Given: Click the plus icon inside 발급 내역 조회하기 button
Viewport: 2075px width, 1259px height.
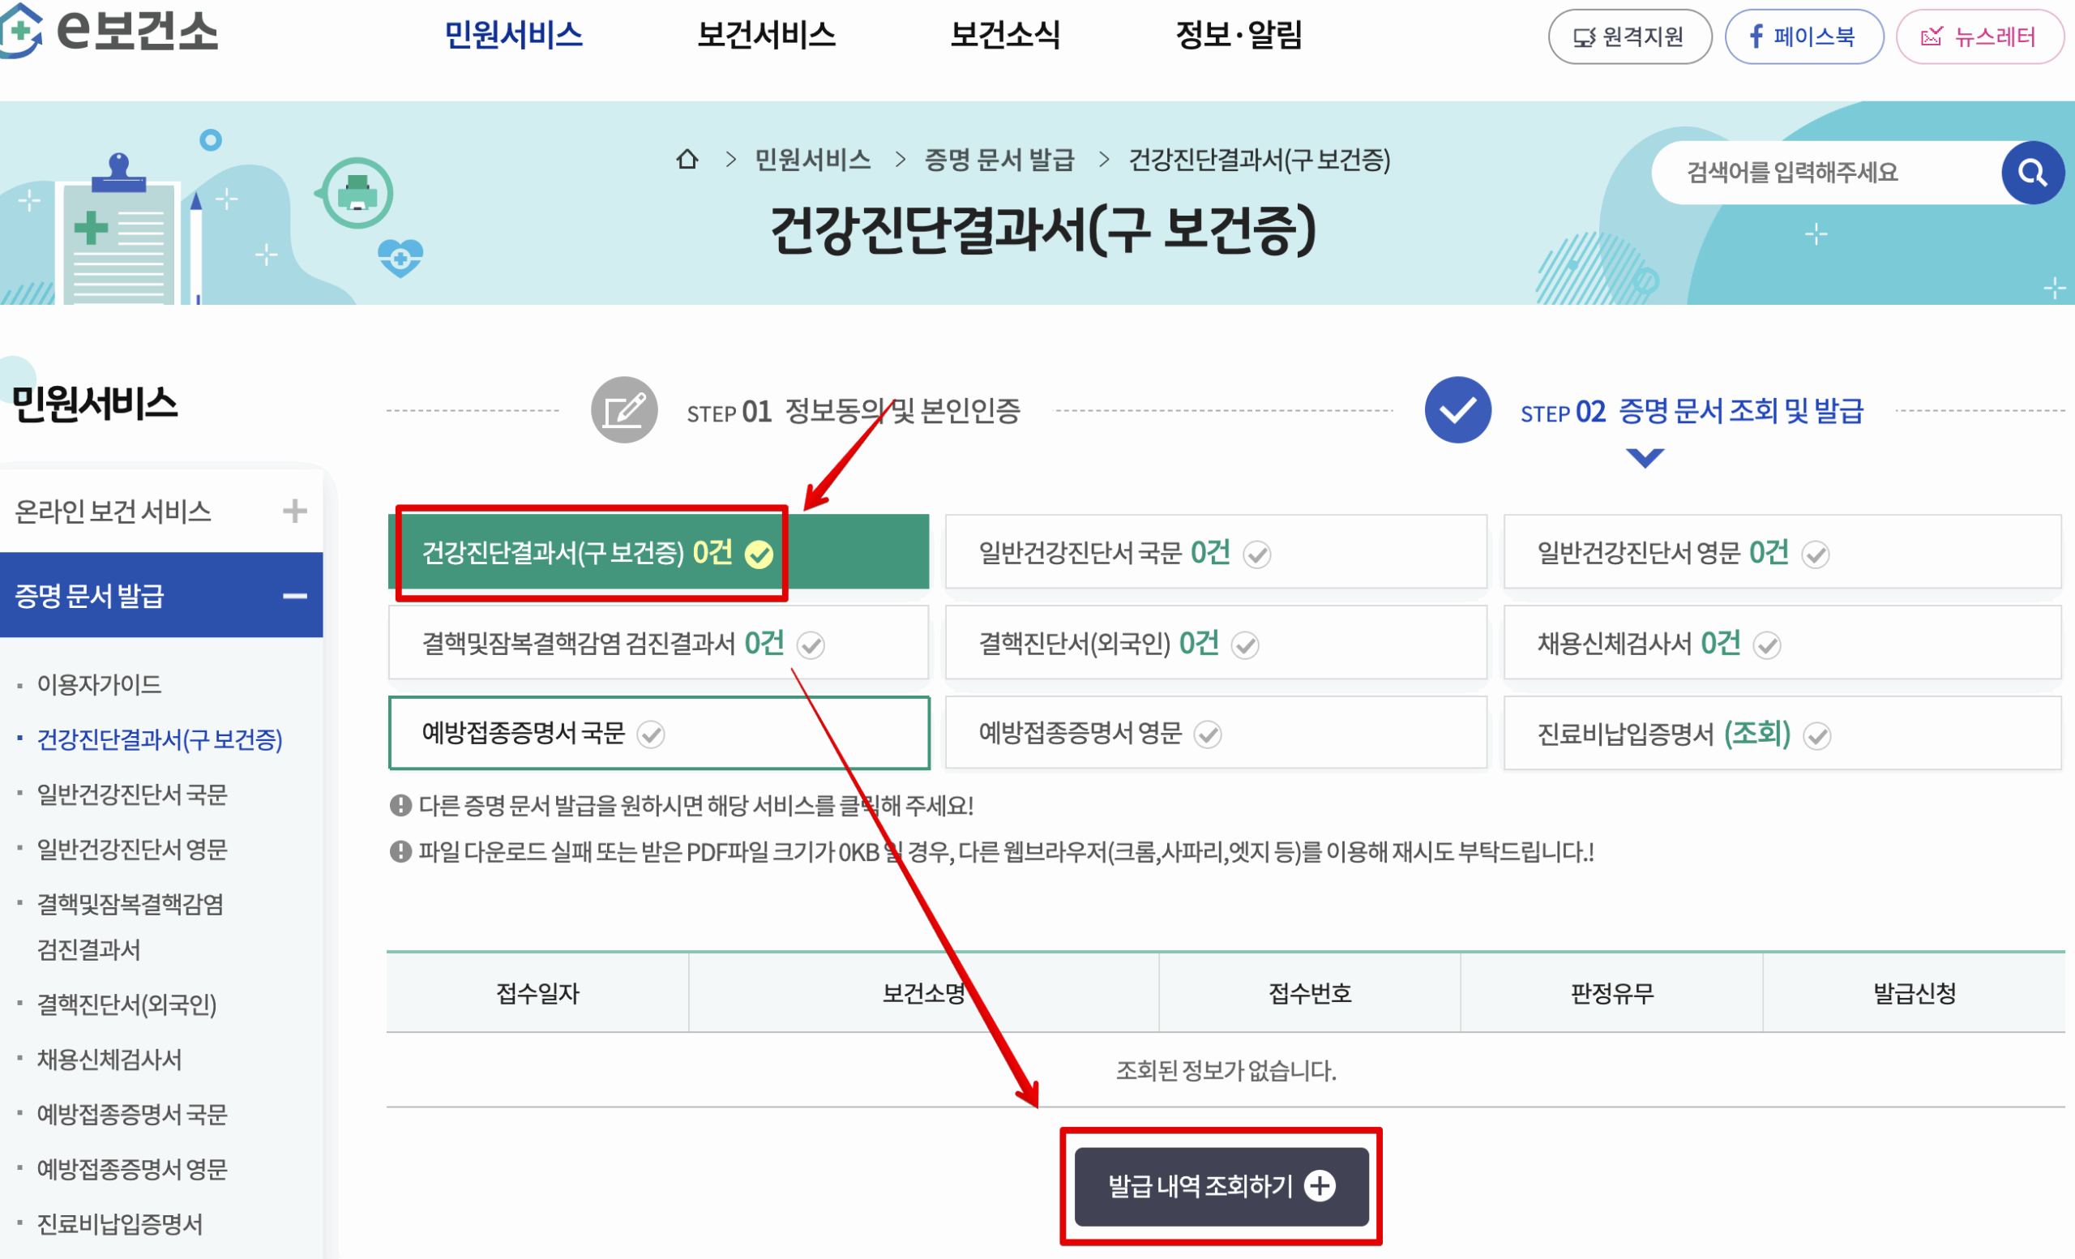Looking at the screenshot, I should tap(1320, 1185).
